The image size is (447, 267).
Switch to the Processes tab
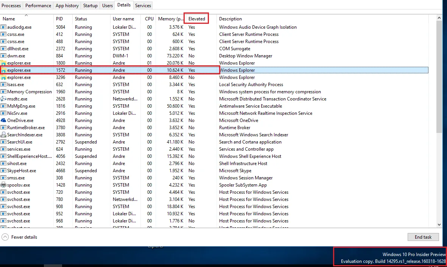coord(11,5)
